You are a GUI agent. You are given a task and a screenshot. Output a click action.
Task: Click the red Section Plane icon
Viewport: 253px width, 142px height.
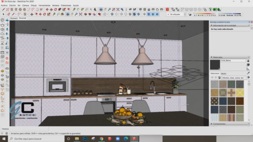(x=167, y=9)
